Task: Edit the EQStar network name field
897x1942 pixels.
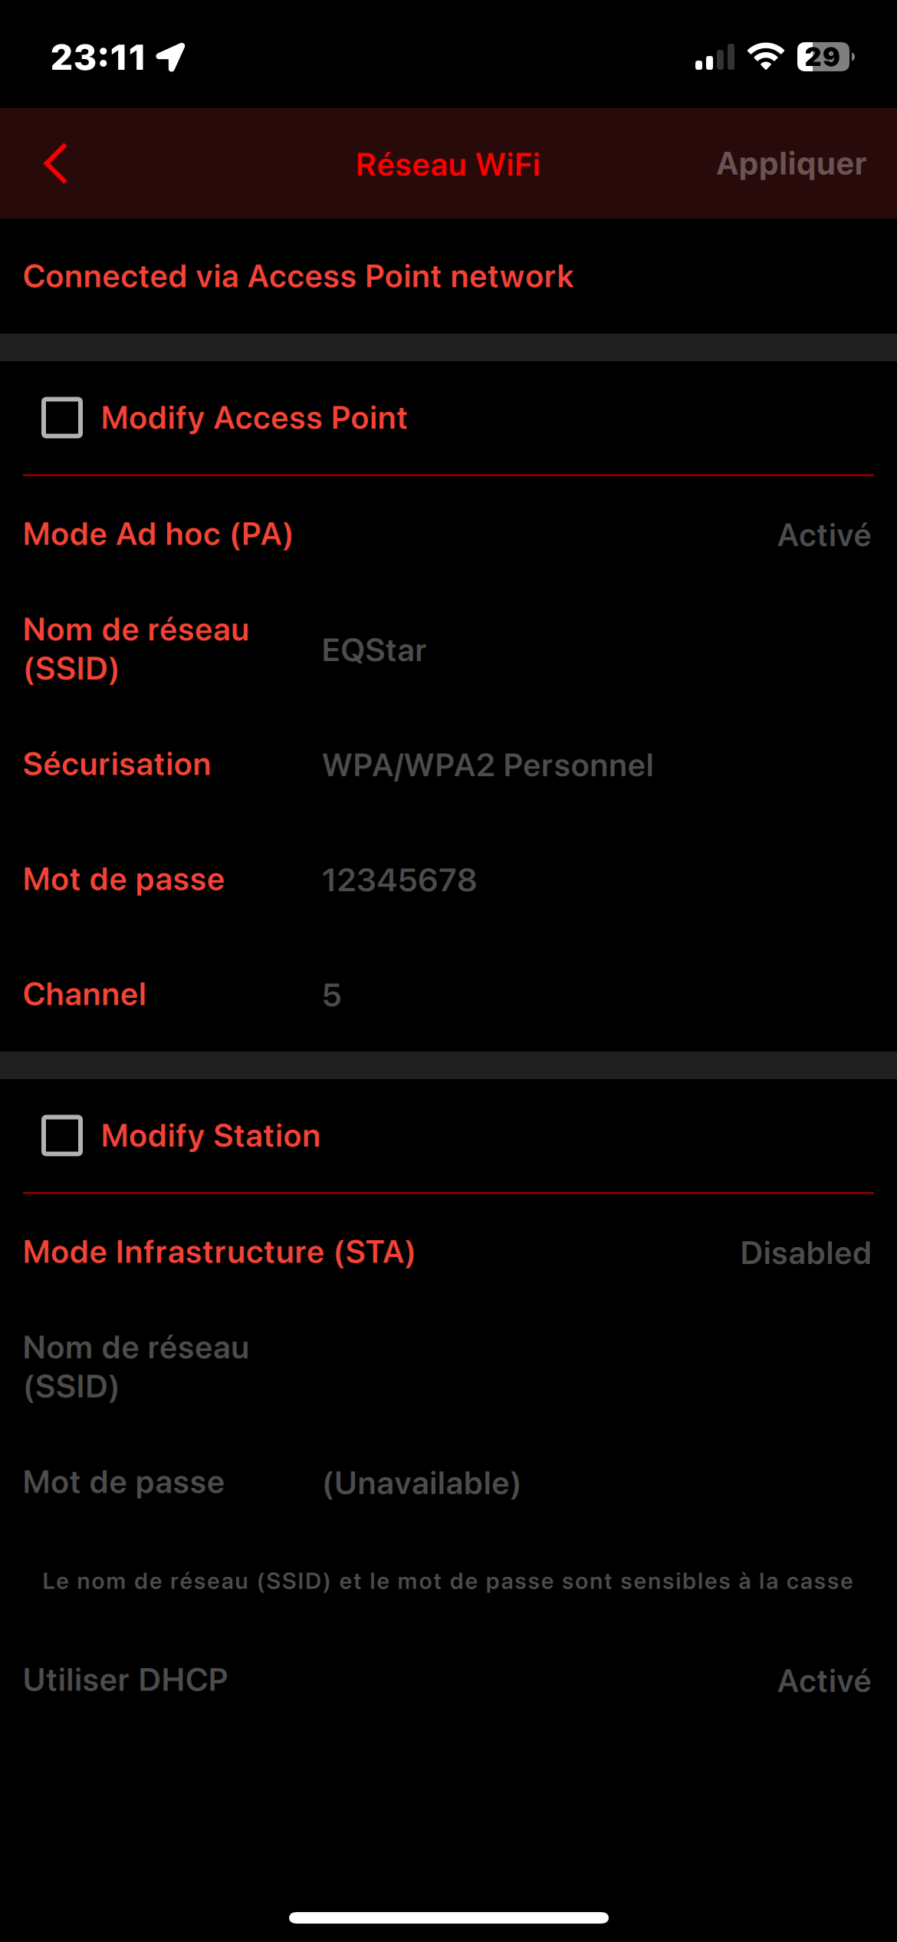Action: coord(374,650)
